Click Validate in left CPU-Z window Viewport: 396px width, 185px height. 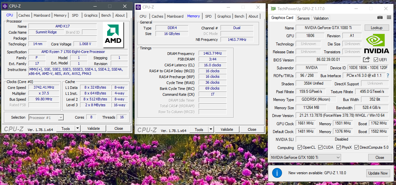(93, 128)
